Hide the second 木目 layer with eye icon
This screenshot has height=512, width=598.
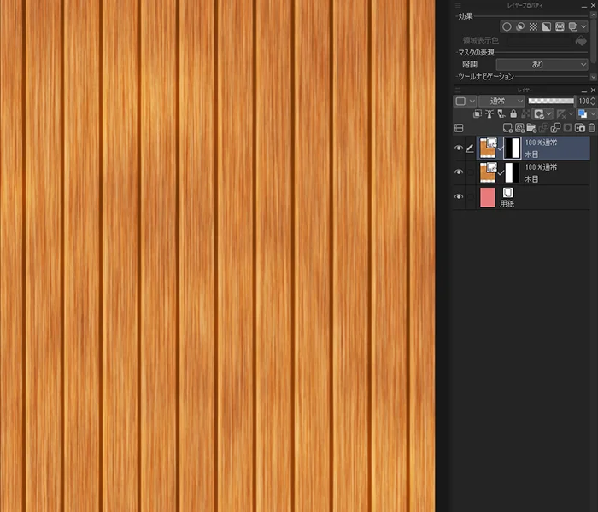point(459,172)
